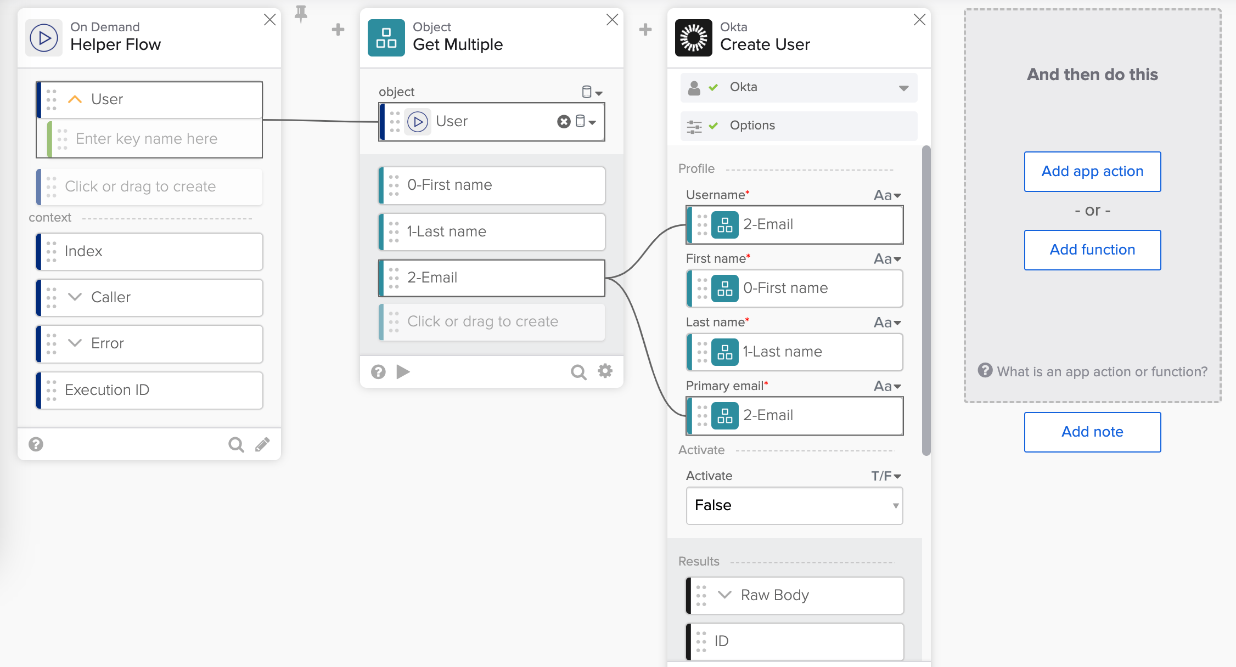The image size is (1236, 667).
Task: Click the Enter key name here field
Action: (147, 139)
